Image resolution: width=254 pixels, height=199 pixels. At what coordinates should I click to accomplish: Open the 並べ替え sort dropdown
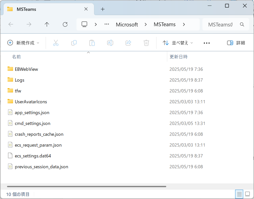point(178,43)
